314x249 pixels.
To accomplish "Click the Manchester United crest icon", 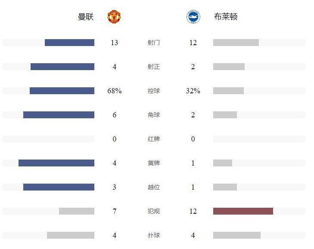I will point(114,17).
